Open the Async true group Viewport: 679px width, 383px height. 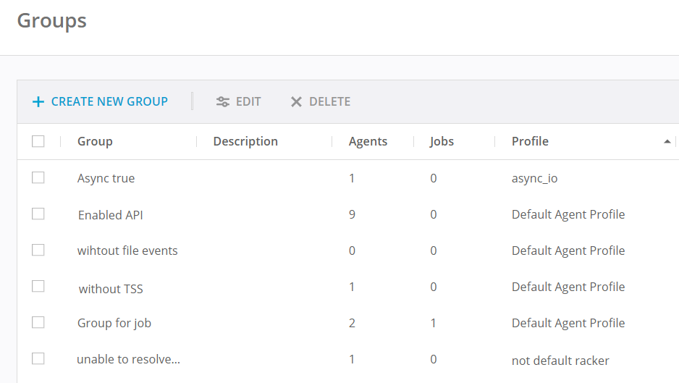(x=106, y=178)
